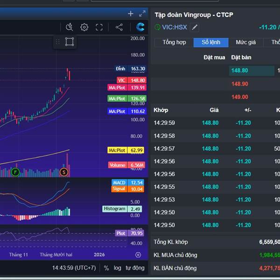Click the 14:43:59 (UTC+7) timezone
Image resolution: width=280 pixels, height=280 pixels.
(x=74, y=268)
